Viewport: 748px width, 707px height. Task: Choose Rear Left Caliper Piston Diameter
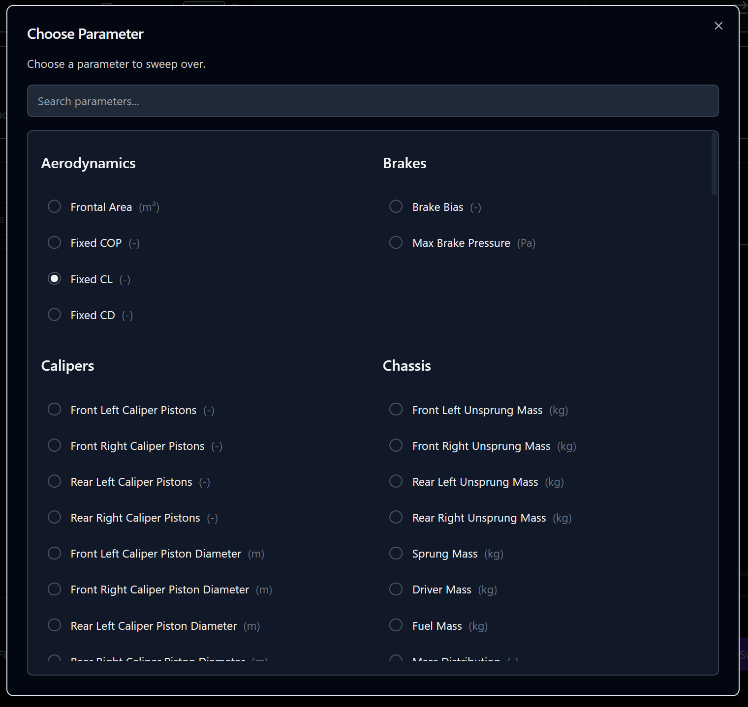55,625
